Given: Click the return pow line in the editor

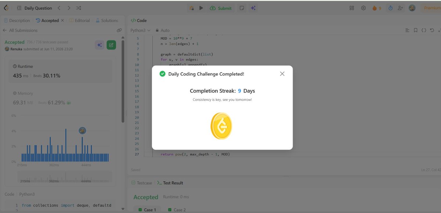Looking at the screenshot, I should coord(195,154).
